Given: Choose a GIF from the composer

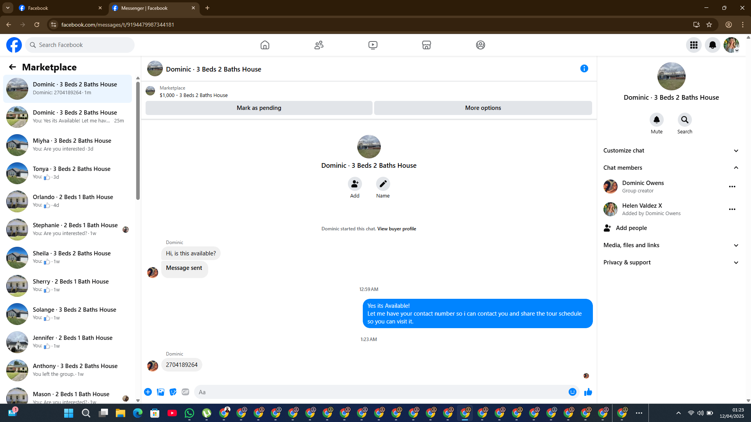Looking at the screenshot, I should [x=185, y=392].
